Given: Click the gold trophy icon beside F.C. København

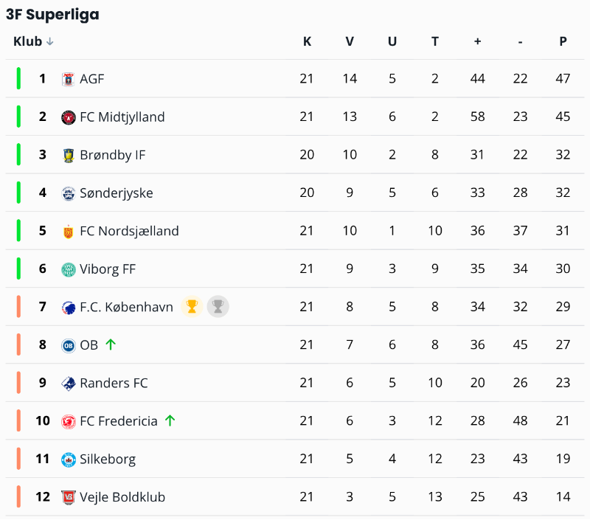Looking at the screenshot, I should [x=192, y=307].
